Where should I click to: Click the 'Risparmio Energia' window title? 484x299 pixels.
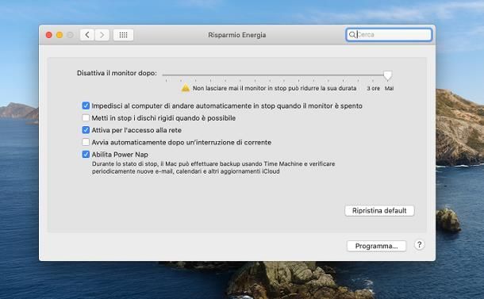(x=236, y=35)
